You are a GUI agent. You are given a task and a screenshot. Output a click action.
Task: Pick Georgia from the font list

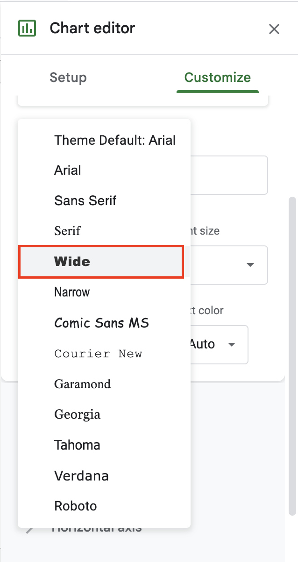[77, 414]
